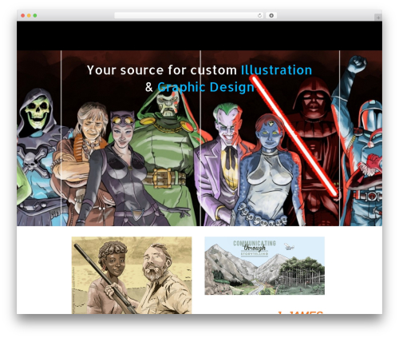Click the download icon next to the address bar
The height and width of the screenshot is (338, 399).
271,15
